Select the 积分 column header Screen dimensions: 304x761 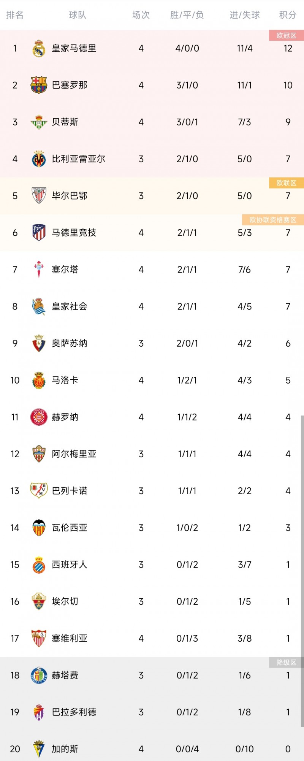click(288, 15)
